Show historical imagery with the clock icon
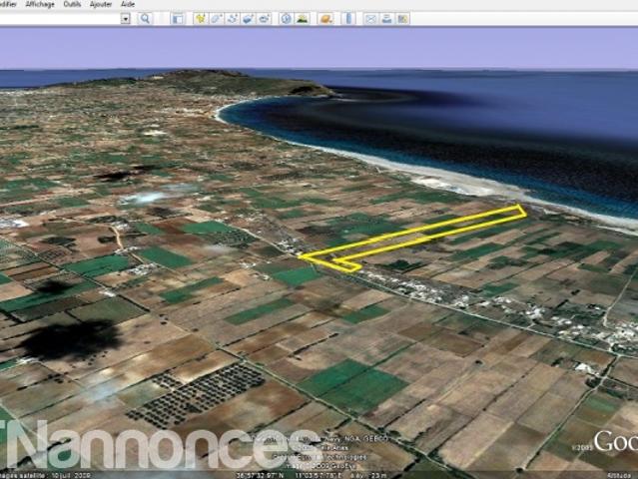Screen dimensions: 638x479 (286, 19)
